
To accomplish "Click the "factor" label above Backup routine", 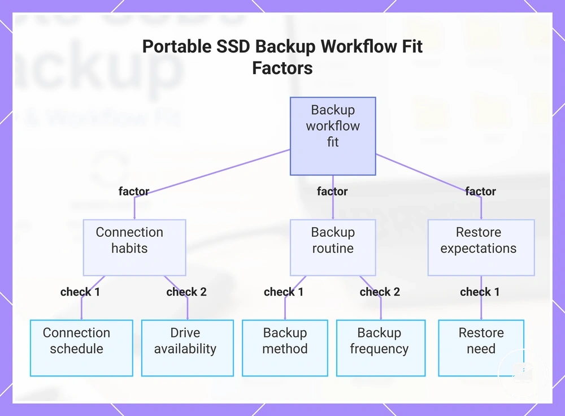I will click(x=332, y=191).
